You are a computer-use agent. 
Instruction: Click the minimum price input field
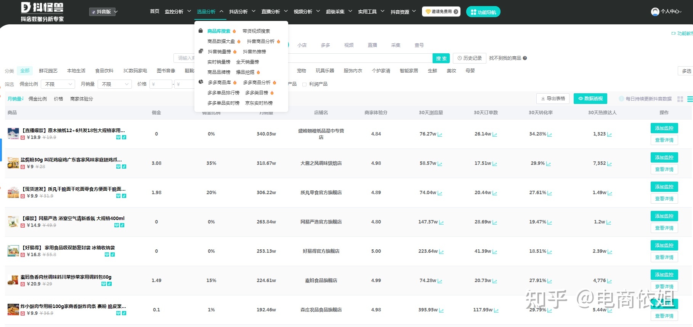coord(160,84)
